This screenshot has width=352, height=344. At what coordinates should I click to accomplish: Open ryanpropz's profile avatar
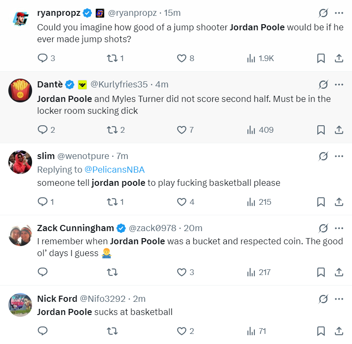pos(20,19)
